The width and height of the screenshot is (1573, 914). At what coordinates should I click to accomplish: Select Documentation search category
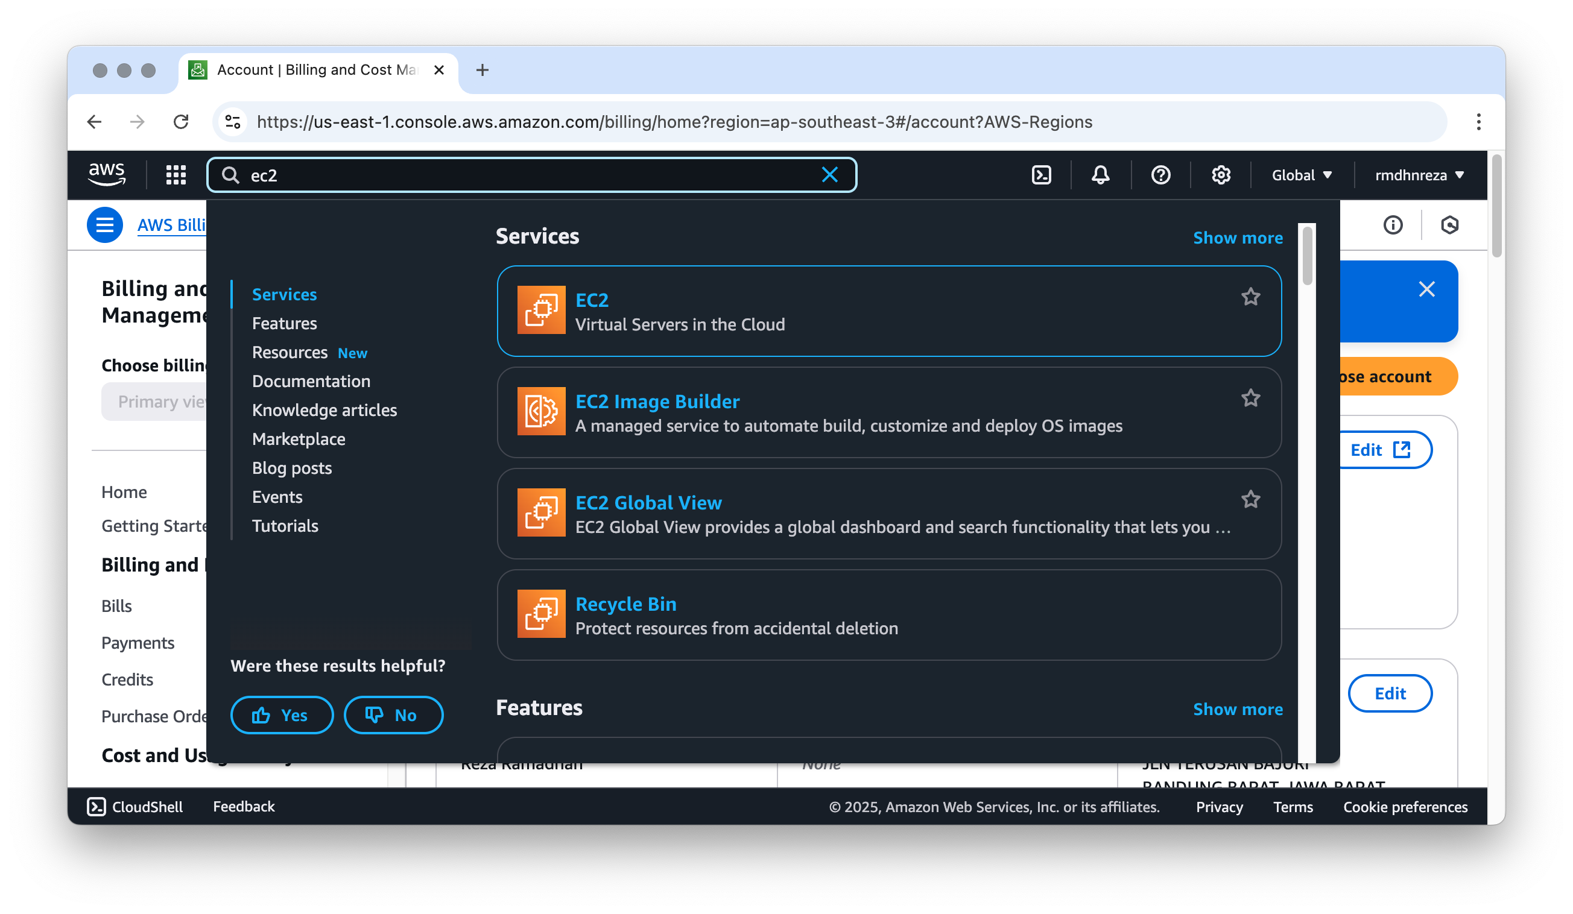click(311, 381)
